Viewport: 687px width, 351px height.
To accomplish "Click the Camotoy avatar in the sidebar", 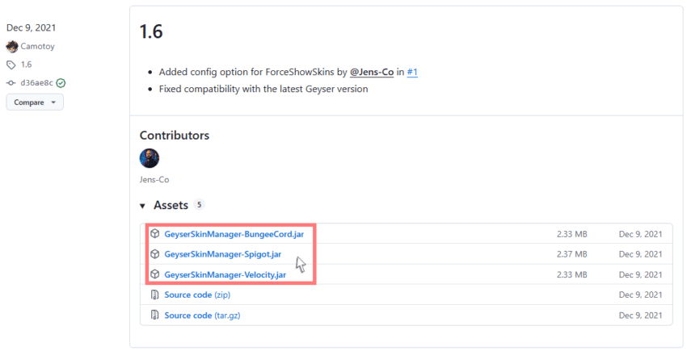I will click(x=12, y=47).
